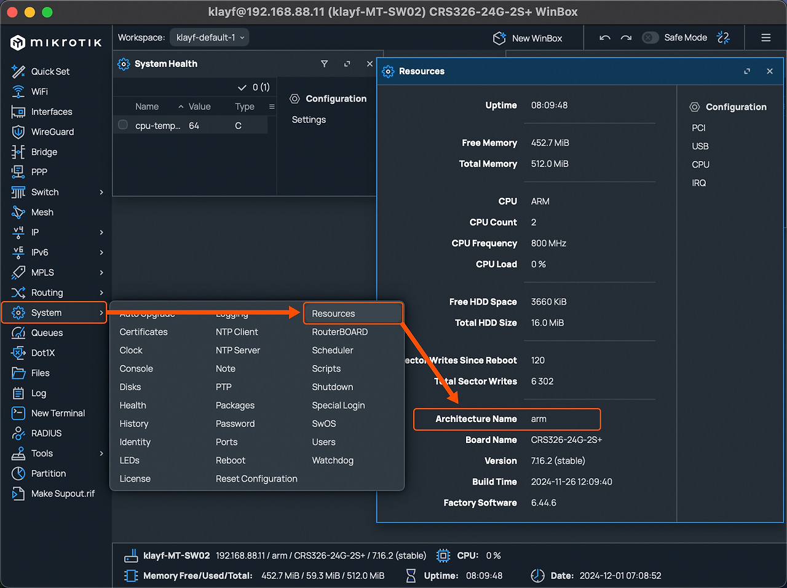Expand the IP submenu
Screen dimensions: 787x588
[101, 232]
